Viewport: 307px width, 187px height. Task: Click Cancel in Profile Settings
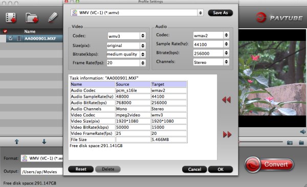[194, 170]
